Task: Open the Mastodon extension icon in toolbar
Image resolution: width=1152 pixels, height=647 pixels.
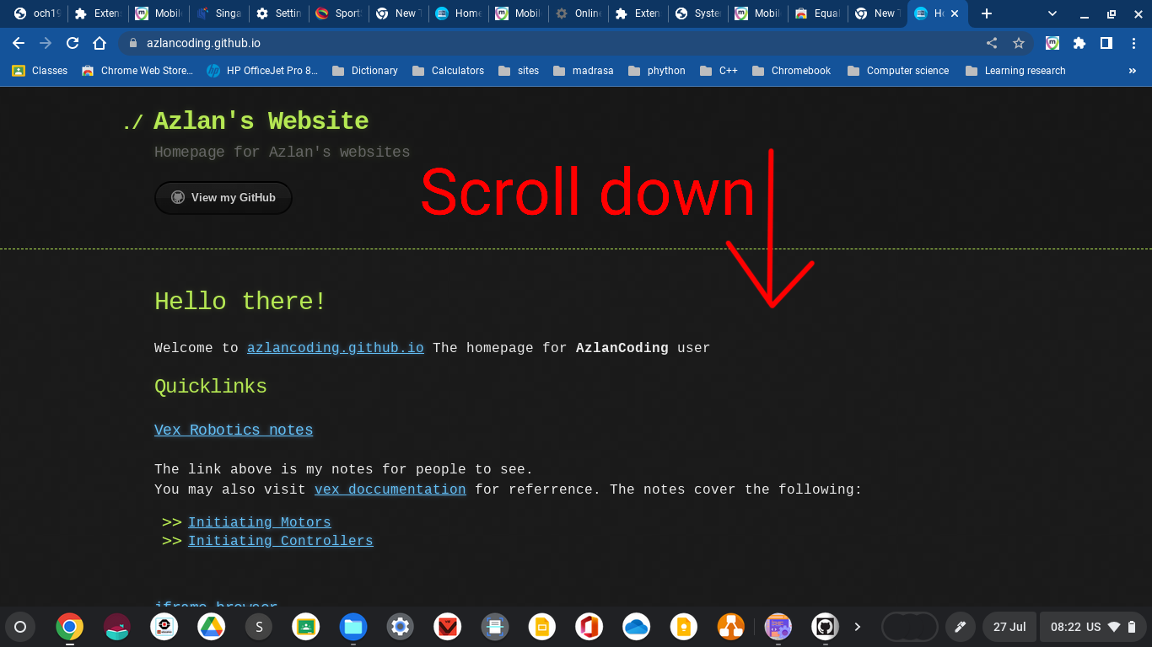Action: [x=1052, y=43]
